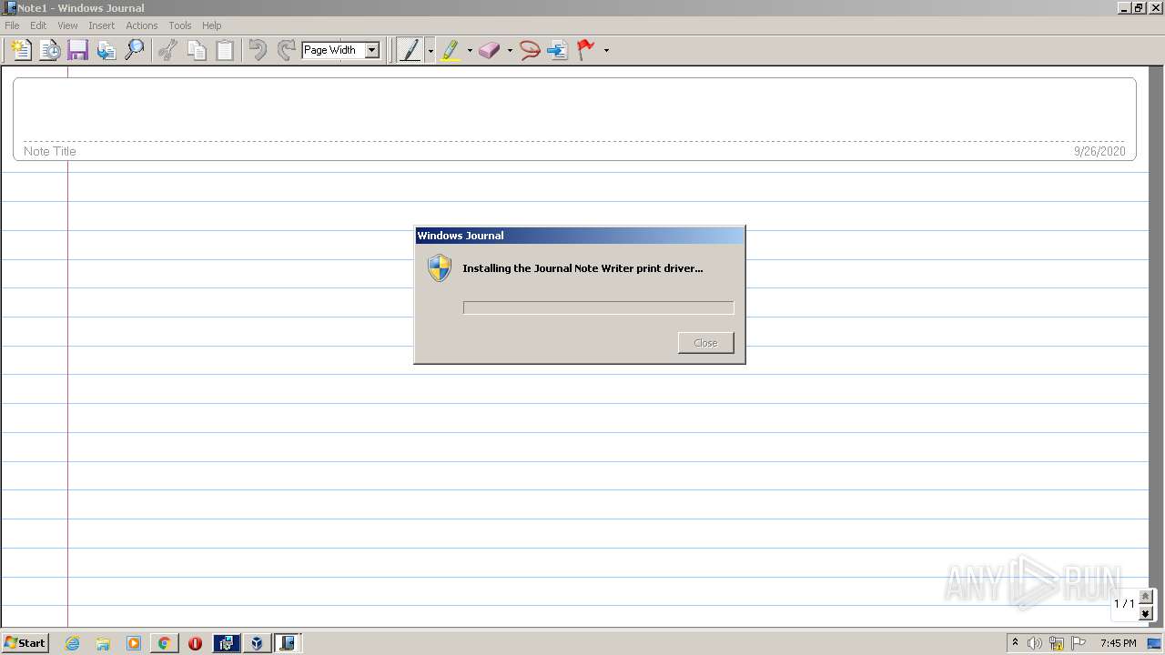The image size is (1165, 655).
Task: Open the VirtualBox taskbar icon
Action: (257, 643)
